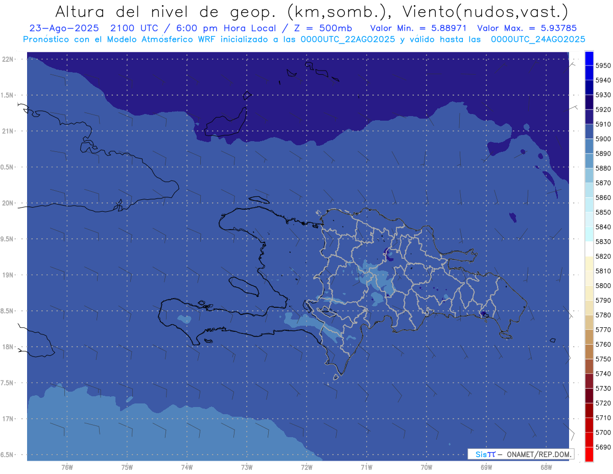The image size is (613, 474).
Task: Select the 'Valor Min. = 5.88971' readout
Action: pos(418,28)
